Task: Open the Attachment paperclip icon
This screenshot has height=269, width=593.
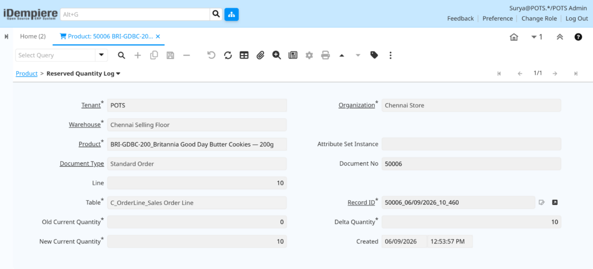Action: click(260, 55)
